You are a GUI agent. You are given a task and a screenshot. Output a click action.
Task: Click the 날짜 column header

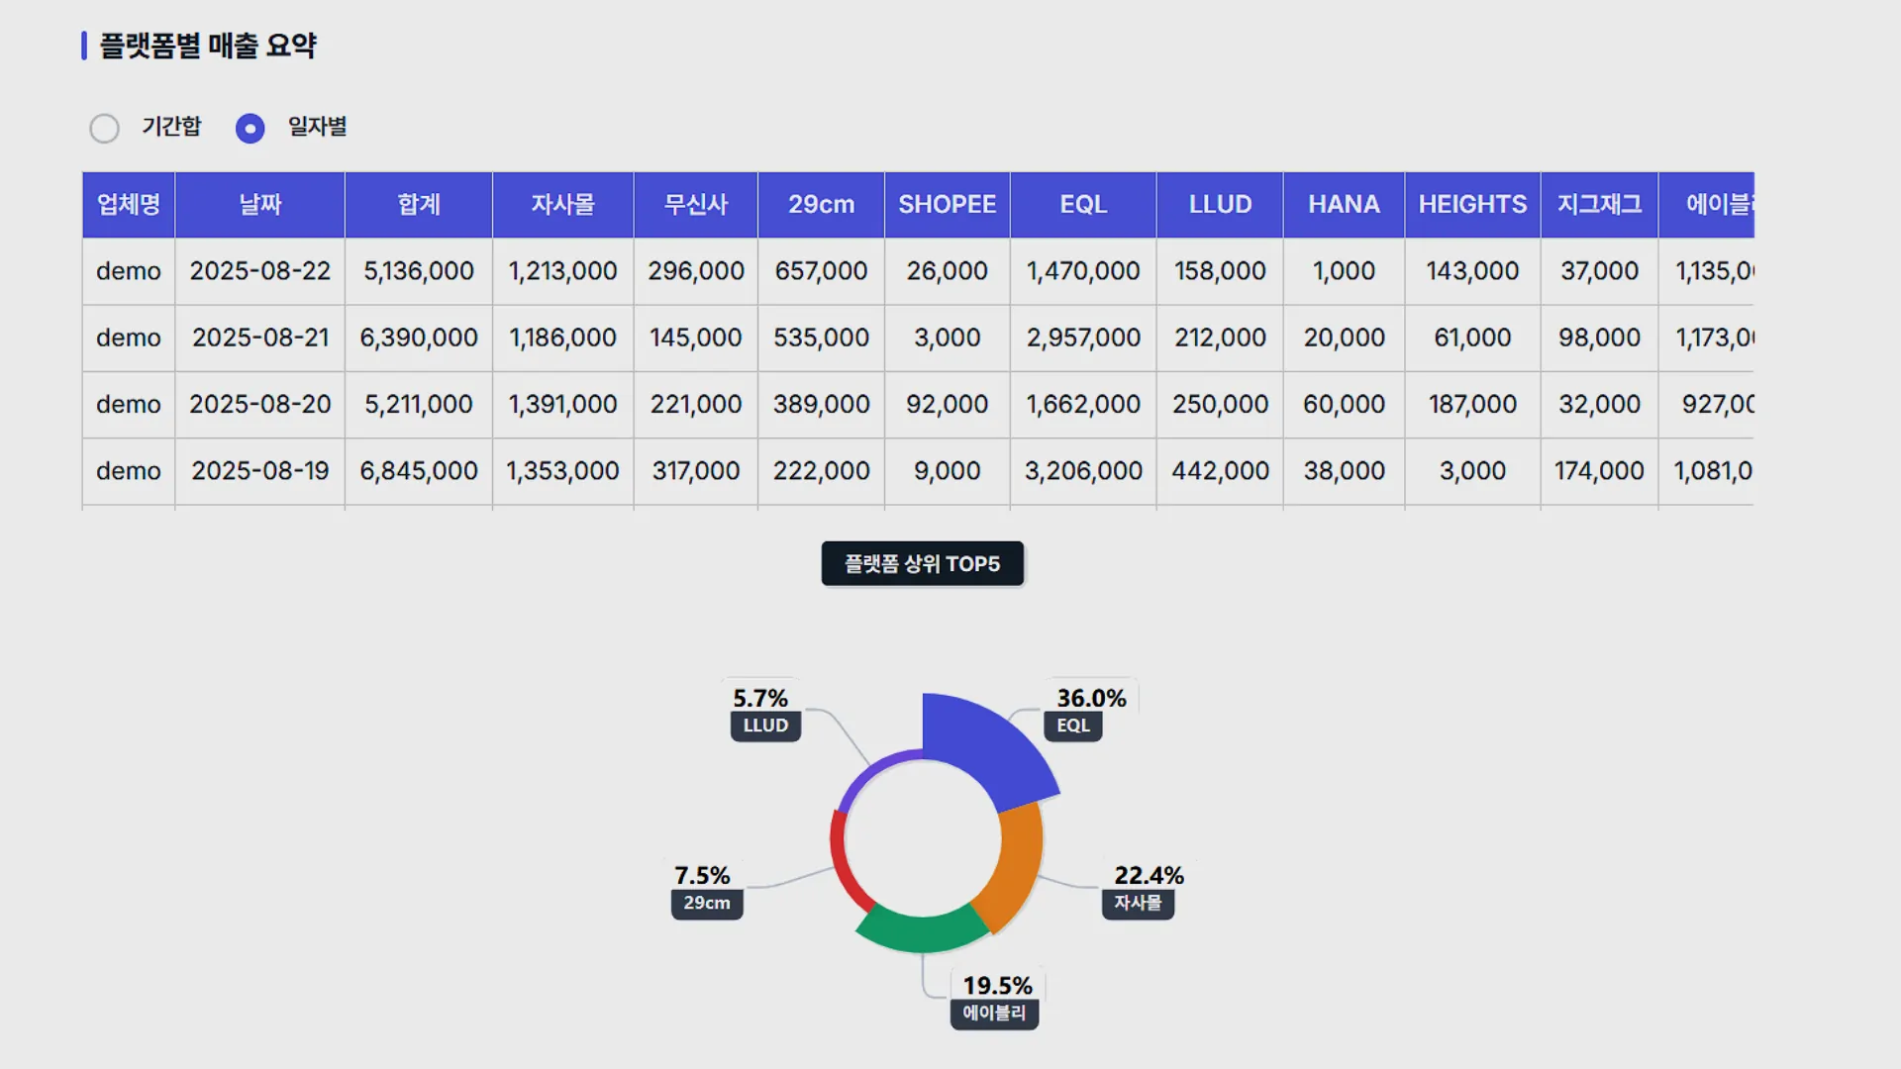[260, 205]
